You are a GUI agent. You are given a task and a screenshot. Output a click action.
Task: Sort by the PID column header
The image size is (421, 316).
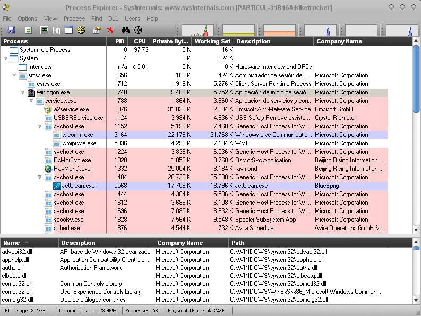[x=117, y=41]
